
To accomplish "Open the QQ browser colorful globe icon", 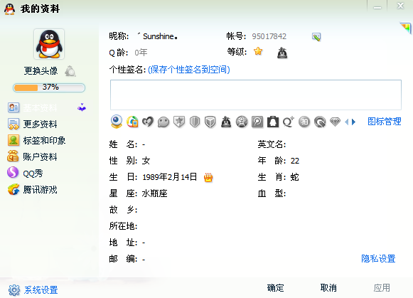I will (x=132, y=122).
